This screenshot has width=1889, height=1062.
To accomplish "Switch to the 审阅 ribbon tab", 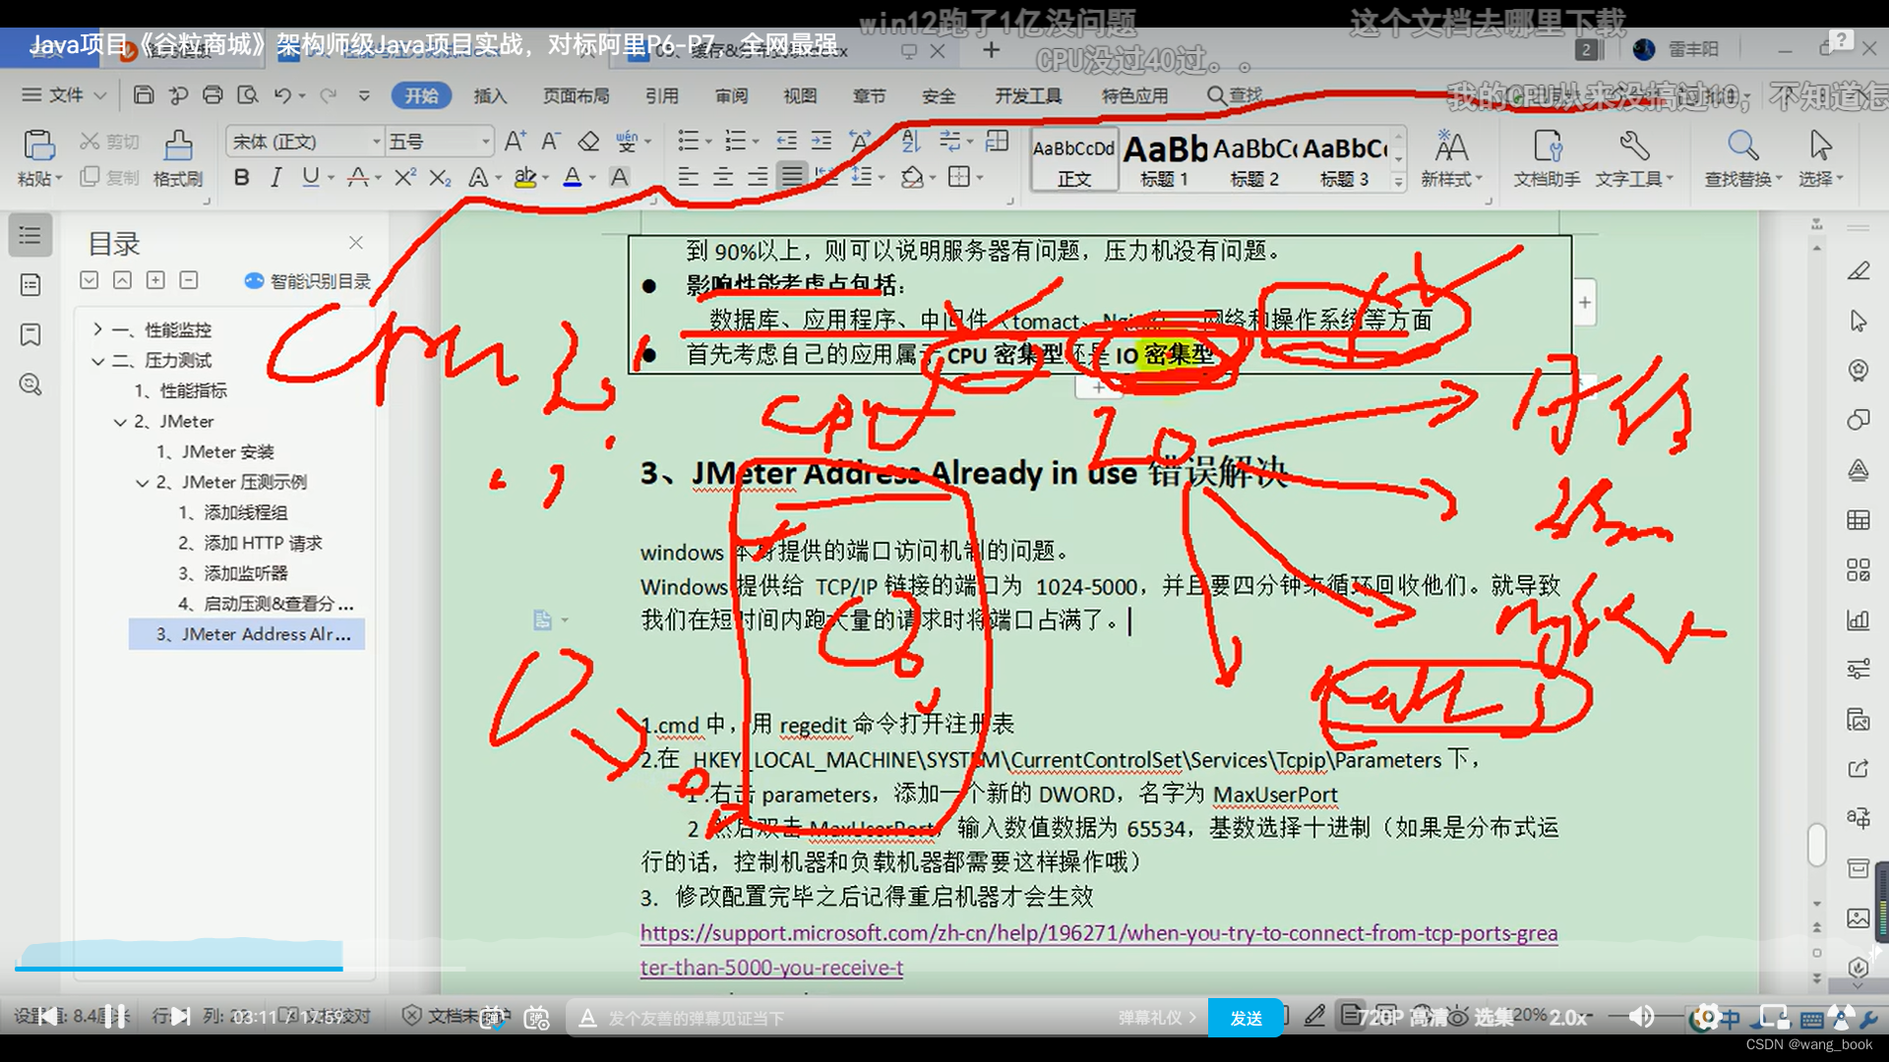I will click(731, 95).
